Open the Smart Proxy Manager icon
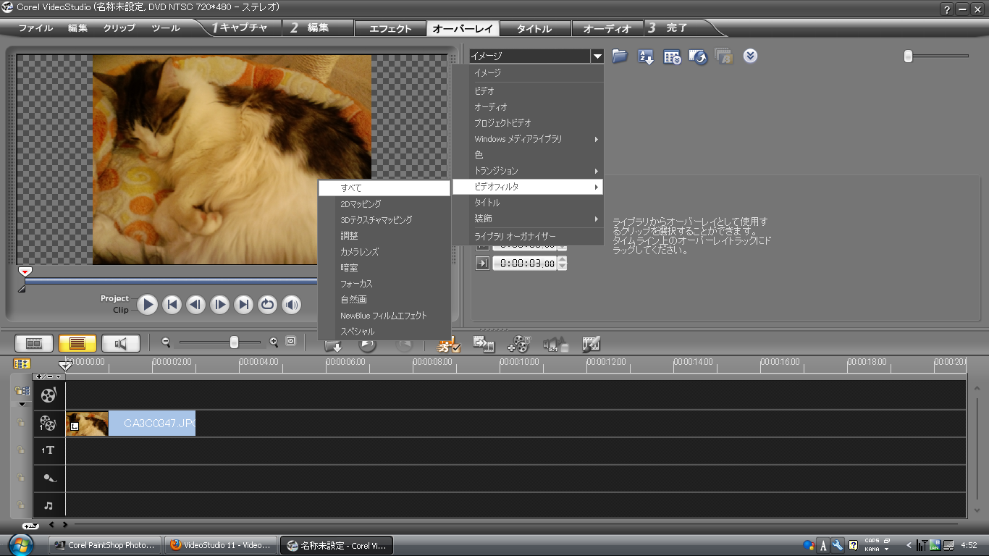989x556 pixels. click(x=450, y=344)
